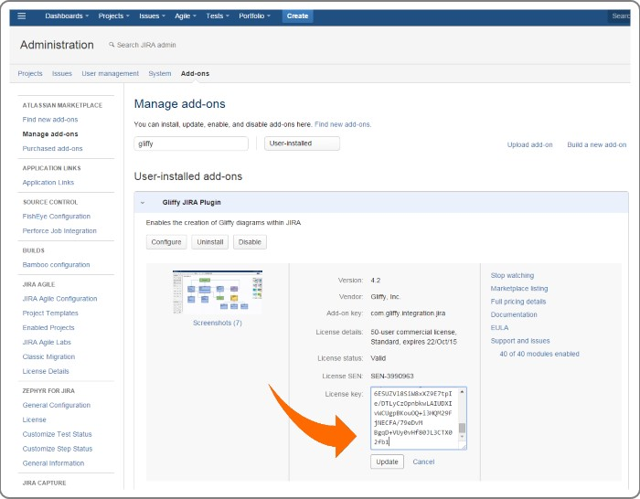
Task: Open the User-installed filter dropdown
Action: 302,143
